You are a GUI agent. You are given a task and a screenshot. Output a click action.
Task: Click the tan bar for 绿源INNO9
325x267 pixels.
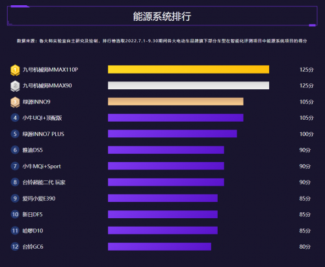[x=175, y=102]
